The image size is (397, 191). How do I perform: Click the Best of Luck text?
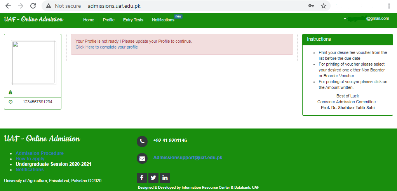tap(348, 96)
